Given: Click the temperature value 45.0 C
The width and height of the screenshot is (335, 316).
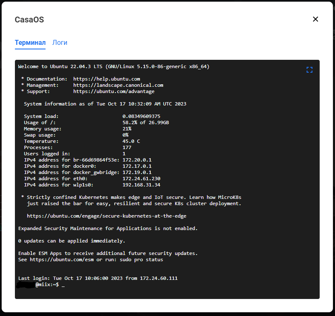Looking at the screenshot, I should [x=131, y=141].
